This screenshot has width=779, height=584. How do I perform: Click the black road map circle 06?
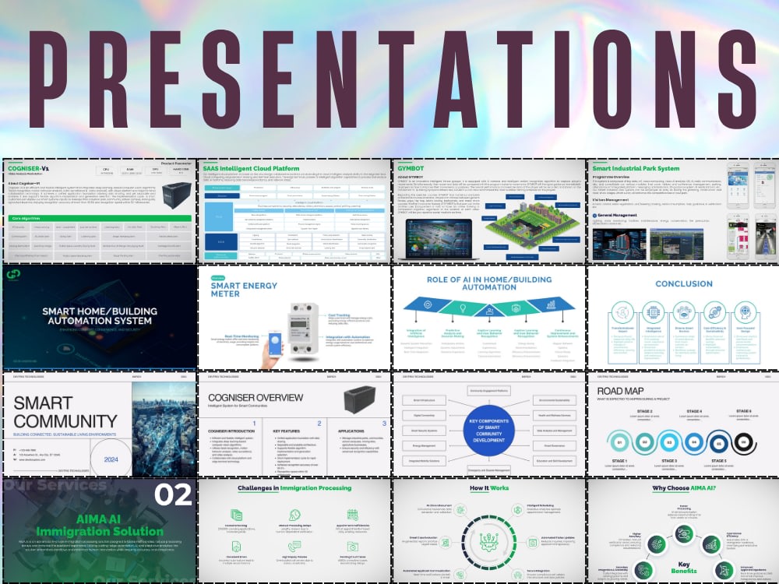coord(744,442)
